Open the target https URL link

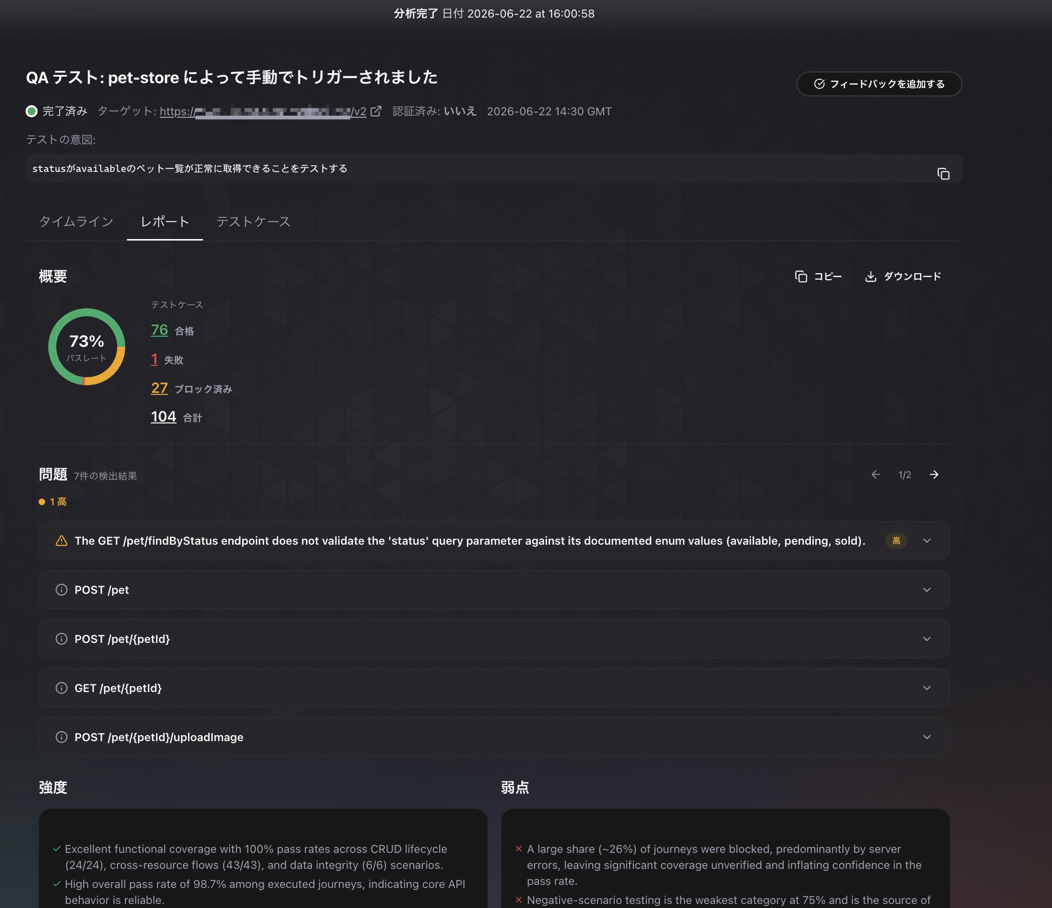tap(263, 111)
